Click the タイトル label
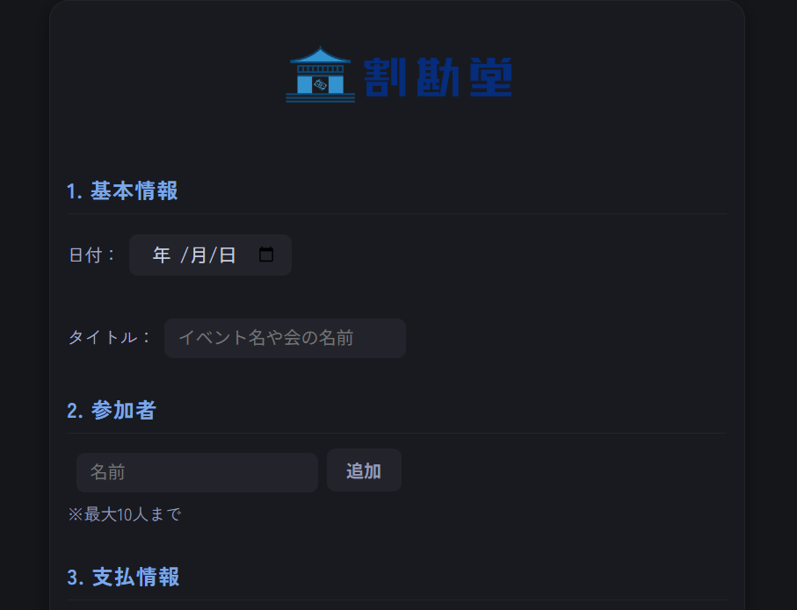 click(110, 338)
